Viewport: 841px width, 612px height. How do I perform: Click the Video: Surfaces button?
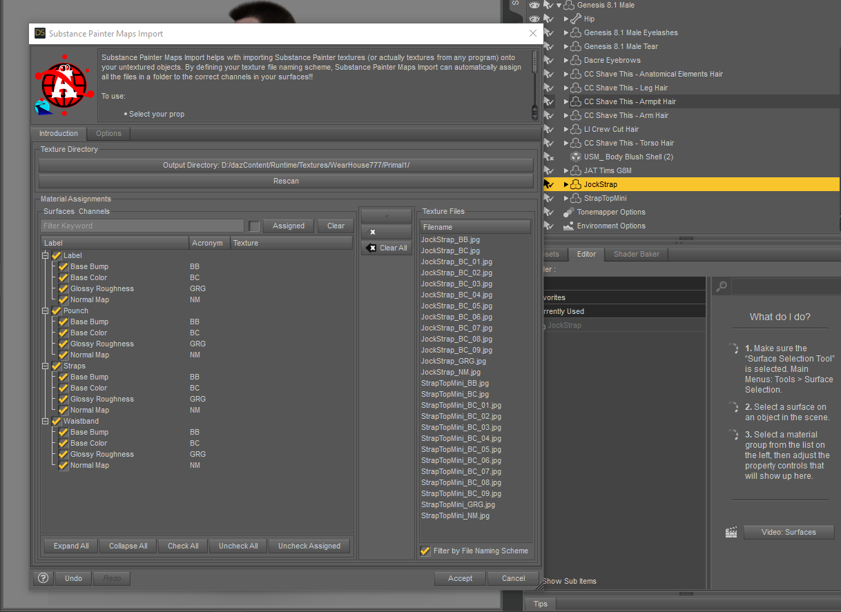click(x=789, y=532)
